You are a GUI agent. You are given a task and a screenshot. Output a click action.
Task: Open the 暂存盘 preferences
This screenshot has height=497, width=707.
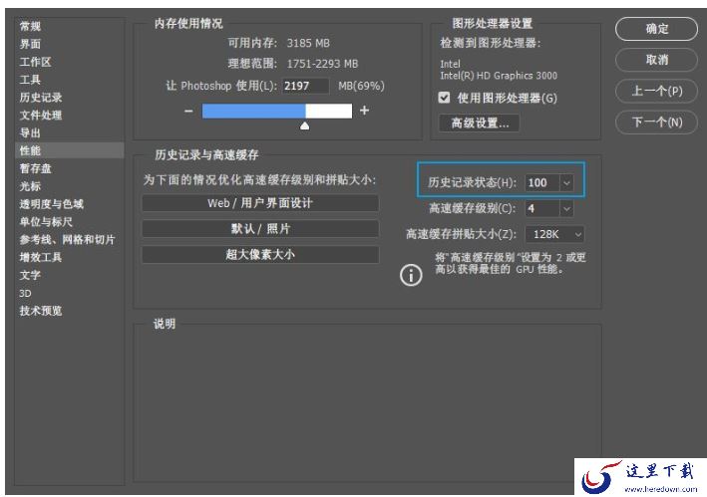(x=35, y=168)
